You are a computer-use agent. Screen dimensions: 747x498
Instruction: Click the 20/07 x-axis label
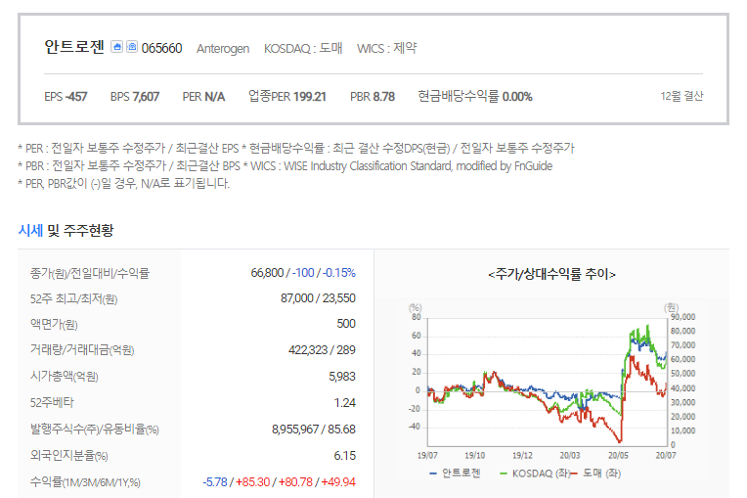point(666,456)
